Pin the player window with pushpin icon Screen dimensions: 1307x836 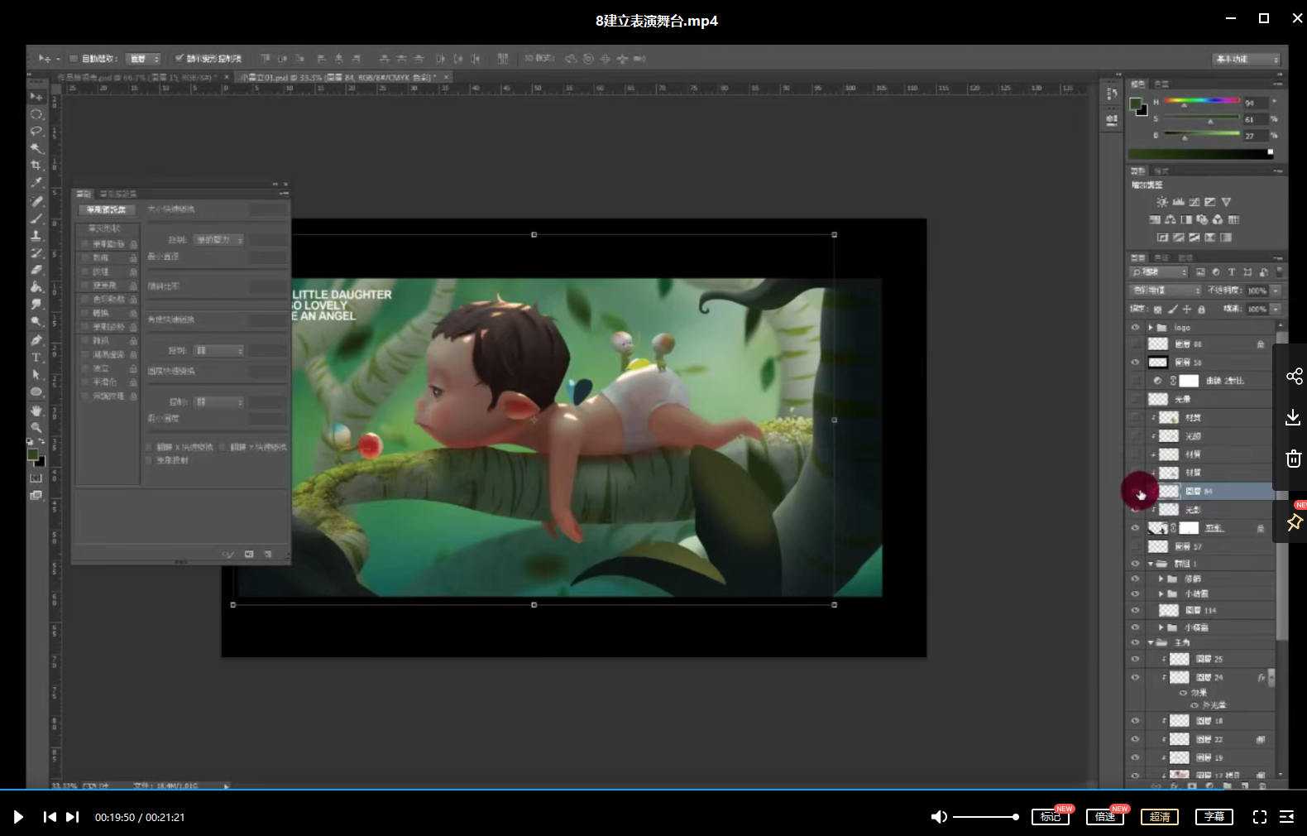(x=1294, y=522)
